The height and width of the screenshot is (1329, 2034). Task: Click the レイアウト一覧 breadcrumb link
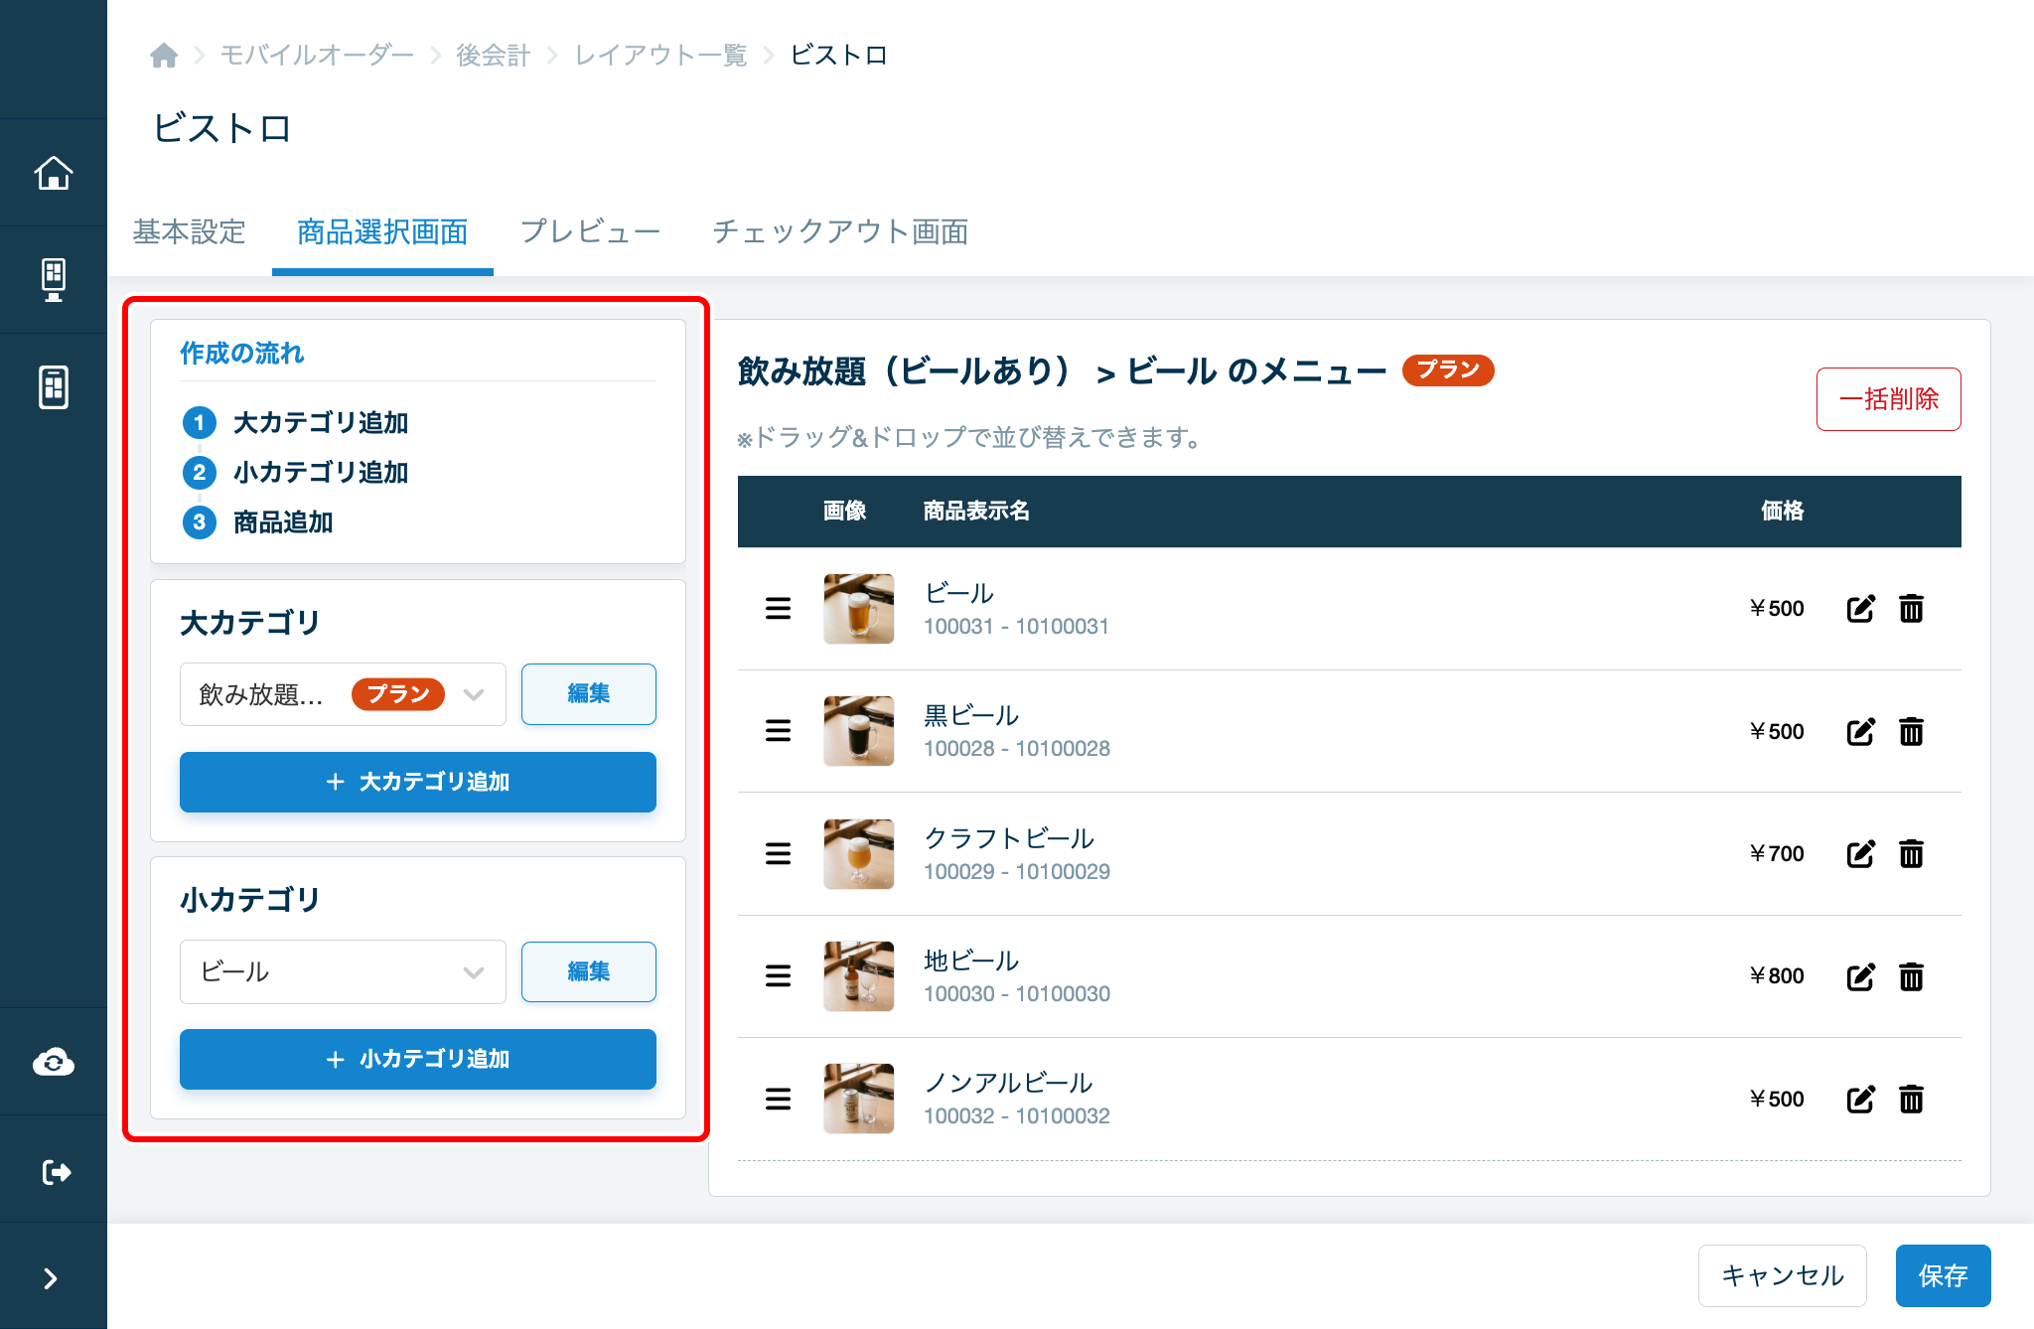pyautogui.click(x=660, y=55)
